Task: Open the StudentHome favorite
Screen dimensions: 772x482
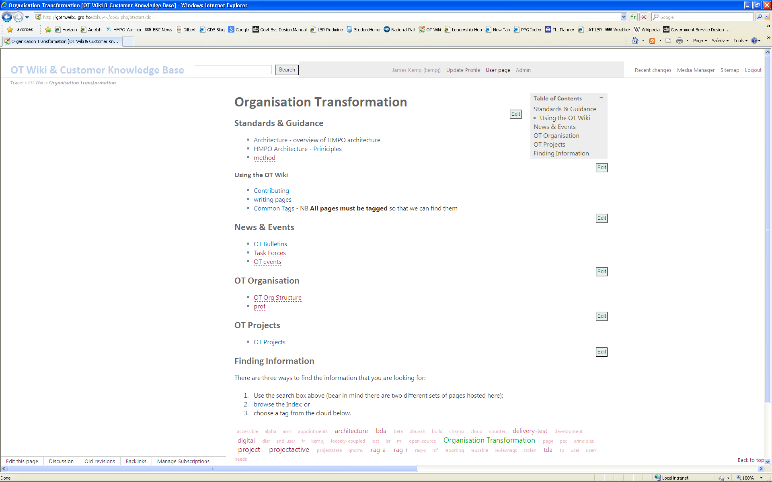Action: (x=363, y=30)
